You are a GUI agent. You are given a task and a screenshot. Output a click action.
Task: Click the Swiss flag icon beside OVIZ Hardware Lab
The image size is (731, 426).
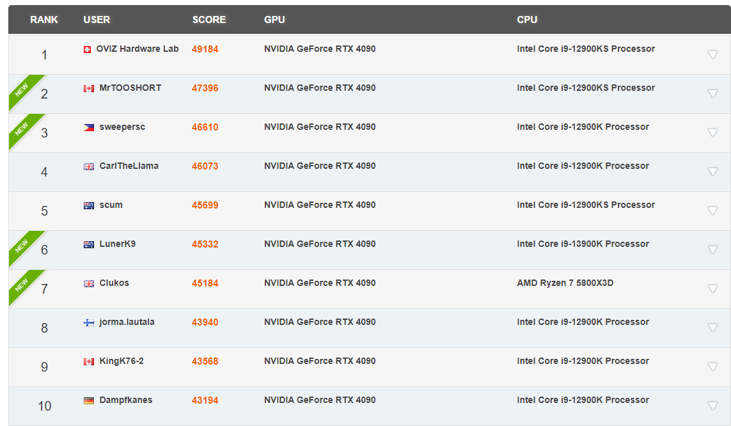coord(87,49)
